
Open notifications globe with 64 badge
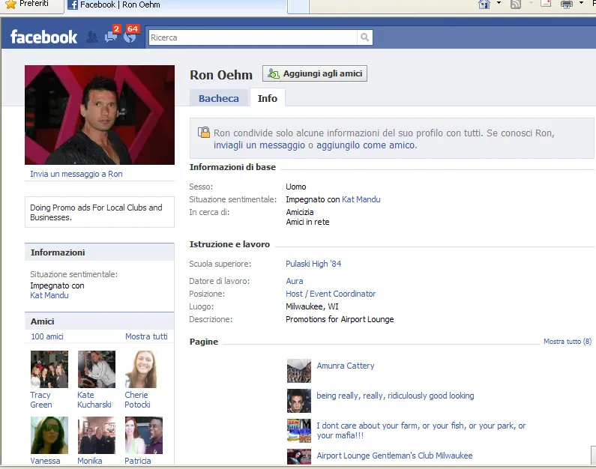click(x=130, y=37)
